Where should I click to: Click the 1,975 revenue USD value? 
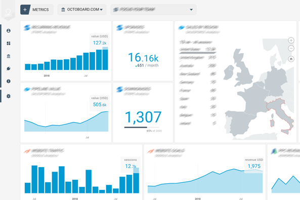coord(254,166)
